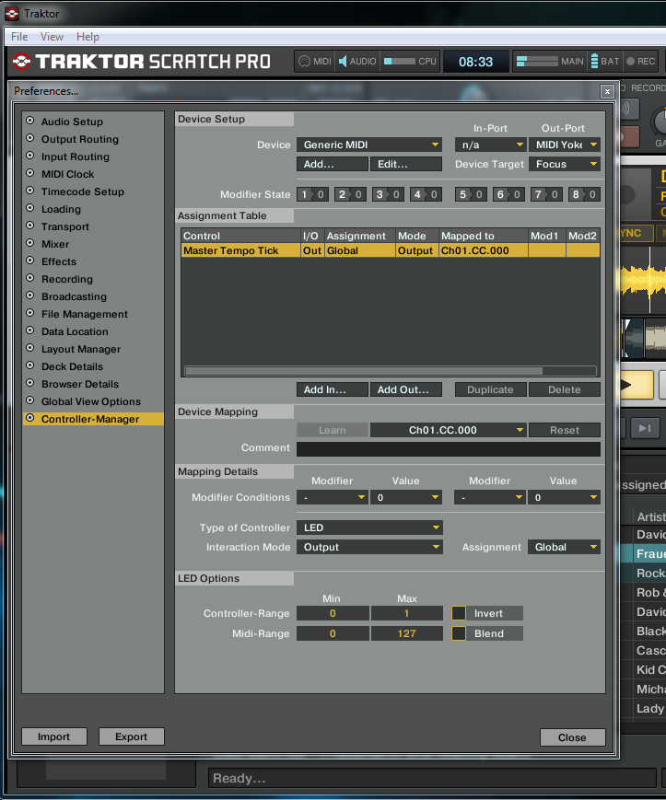Click the AUDIO speaker indicator icon

click(343, 62)
